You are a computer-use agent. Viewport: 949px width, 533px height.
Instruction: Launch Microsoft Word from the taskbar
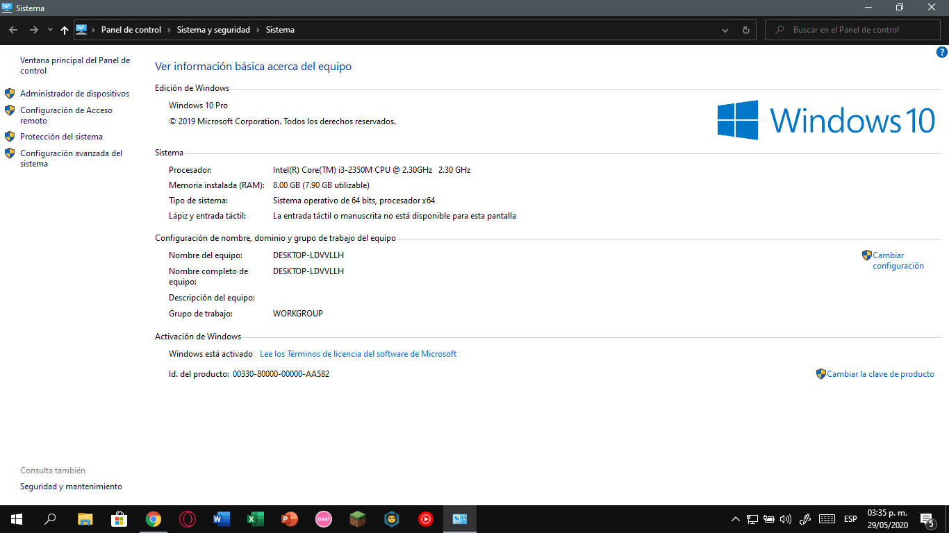(222, 518)
